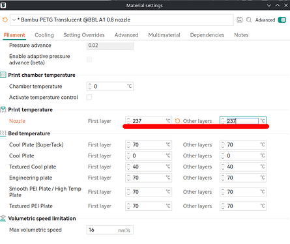
Task: Click the Print chamber temperature section icon
Action: [x=3, y=75]
